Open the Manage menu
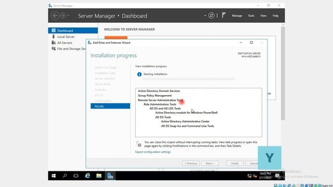This screenshot has height=187, width=333. point(237,16)
